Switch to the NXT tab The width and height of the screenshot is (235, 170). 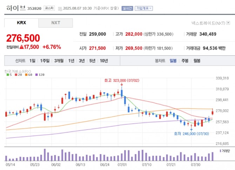[56, 23]
